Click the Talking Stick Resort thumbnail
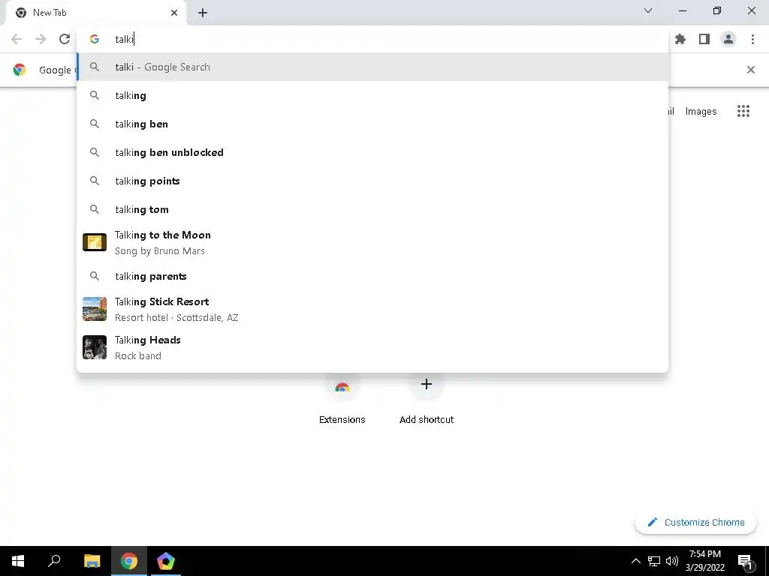769x576 pixels. [95, 309]
